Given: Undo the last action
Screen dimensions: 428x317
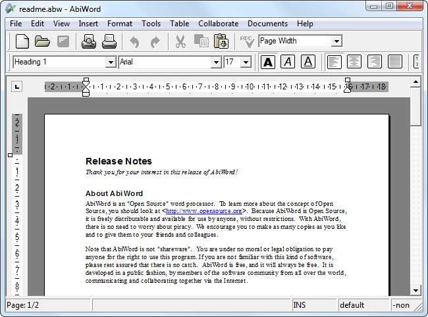Looking at the screenshot, I should click(134, 42).
